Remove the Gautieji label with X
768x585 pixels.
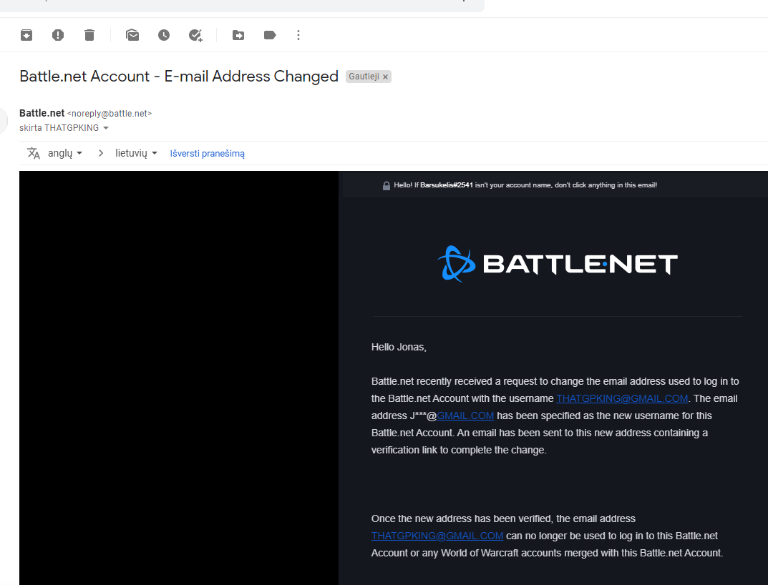pos(386,77)
